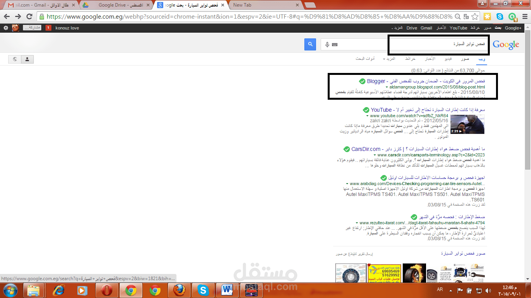Click the konouz love profile name
This screenshot has width=531, height=298.
point(67,28)
